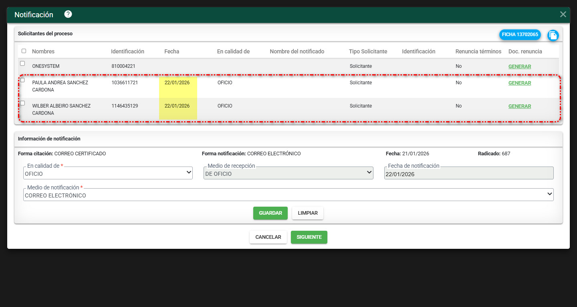Click the help question mark icon

(x=68, y=14)
